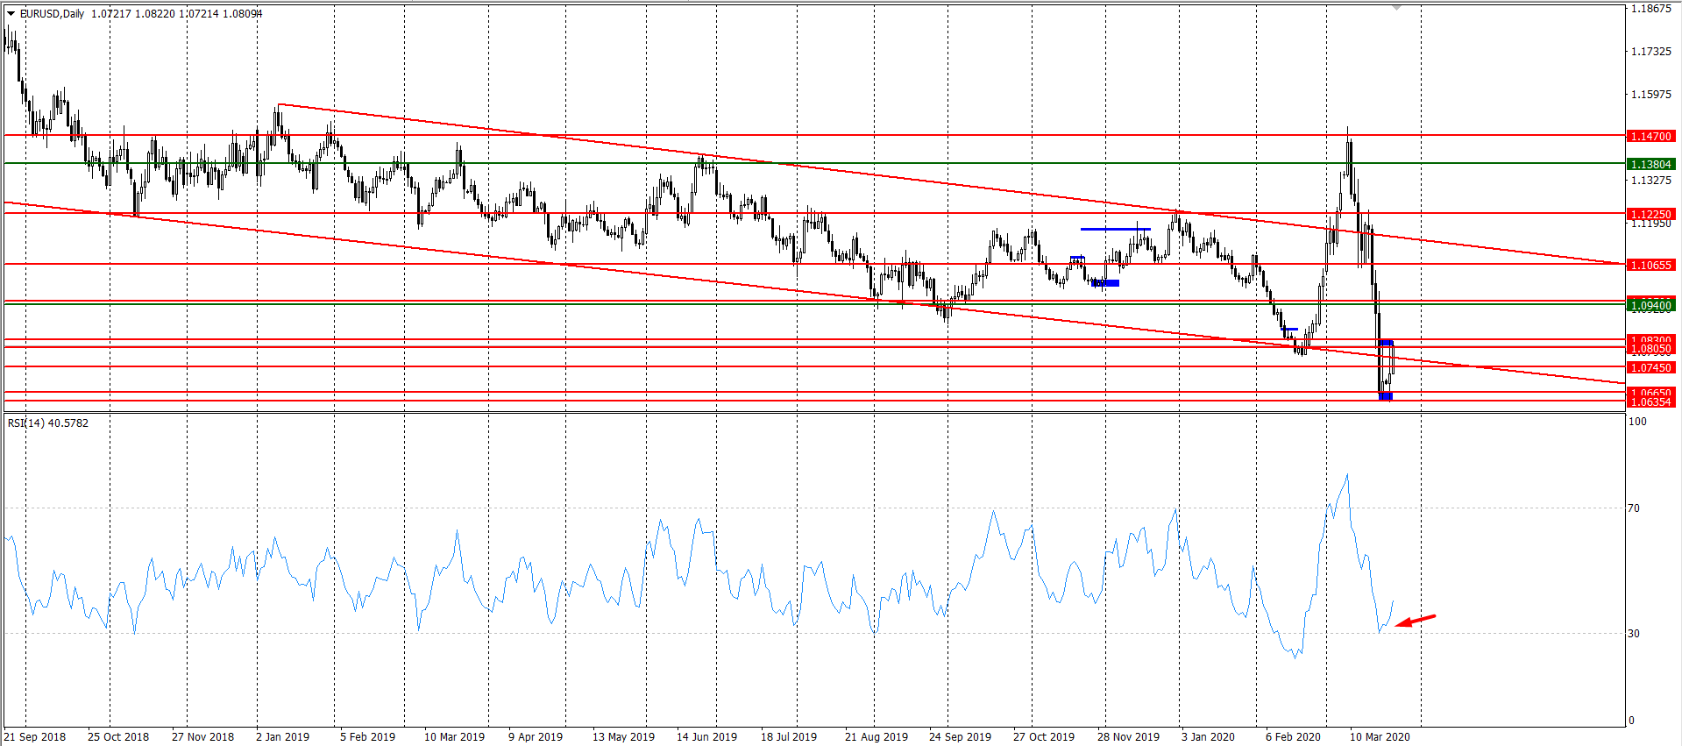Click the red 1.10655 price label

click(1650, 266)
